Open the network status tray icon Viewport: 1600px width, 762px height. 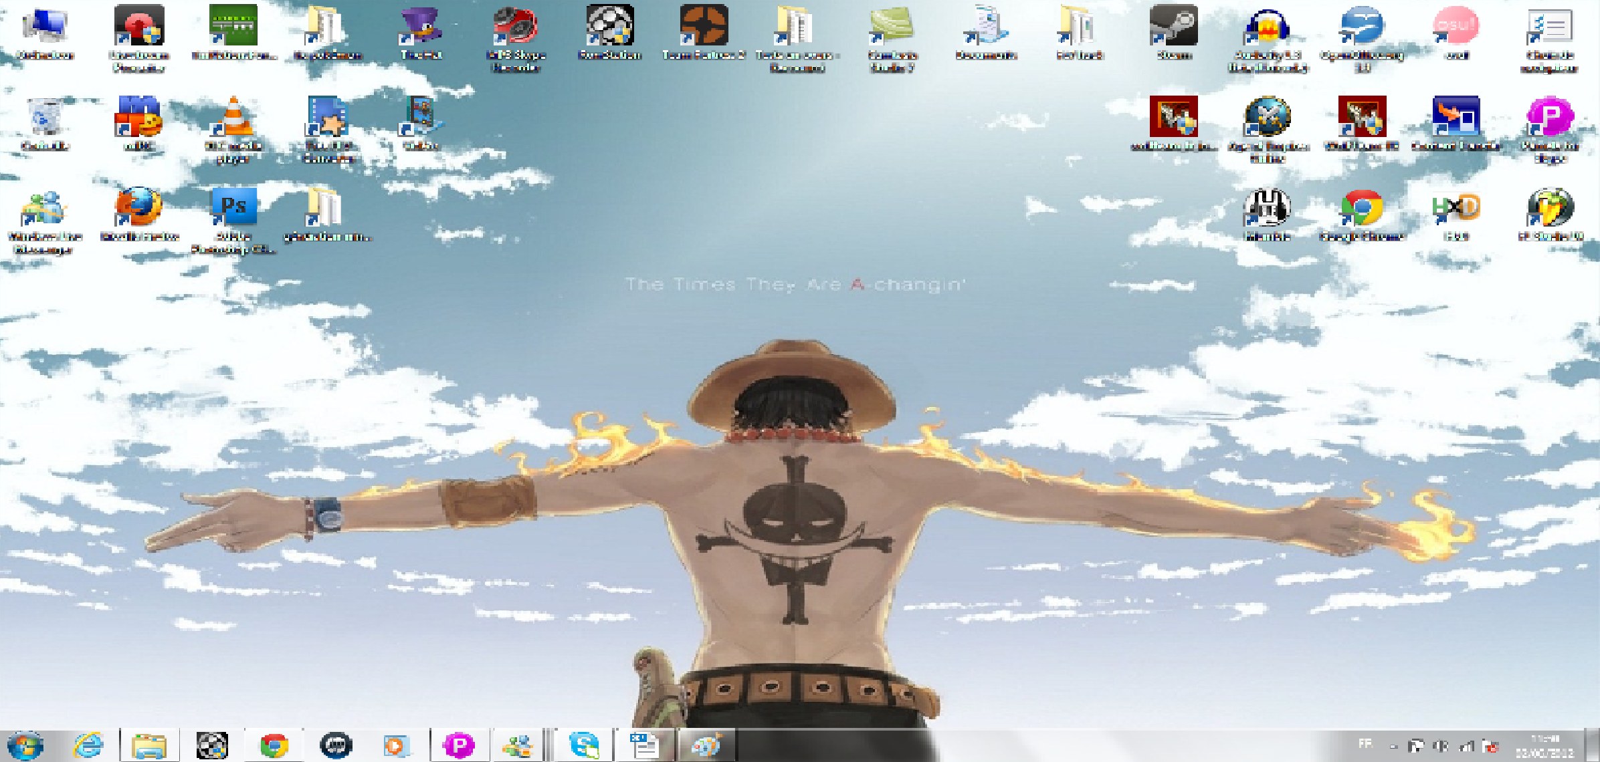click(1467, 746)
